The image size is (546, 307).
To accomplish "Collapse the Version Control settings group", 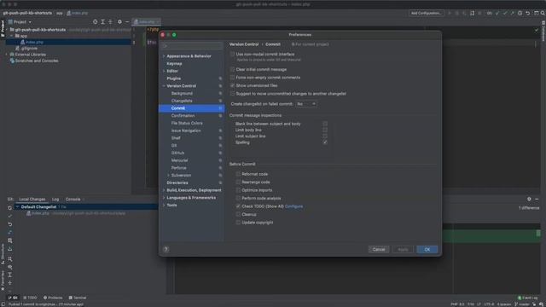I will (164, 86).
